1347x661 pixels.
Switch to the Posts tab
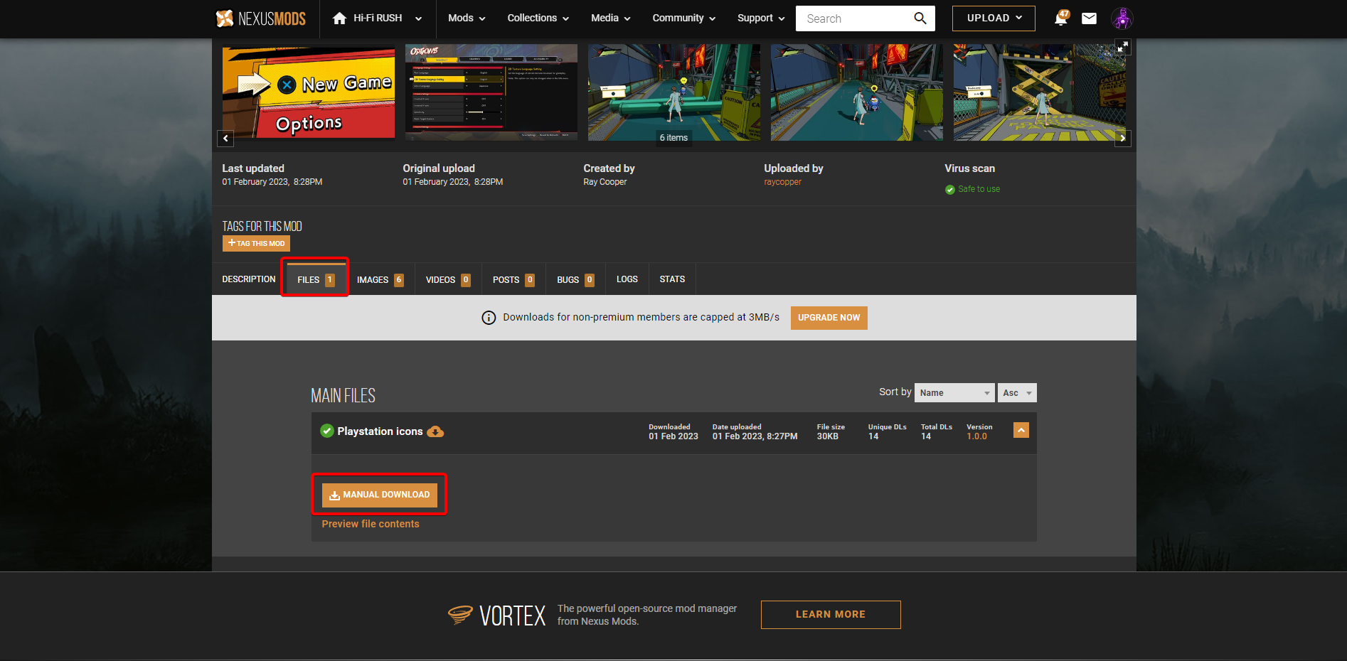pyautogui.click(x=513, y=279)
